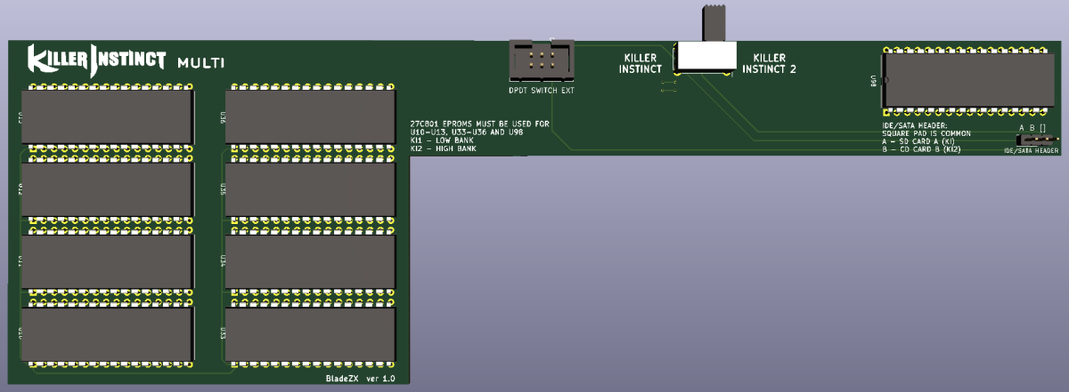Click 'KI1 - LOW BANK' text
This screenshot has height=392, width=1069.
click(442, 140)
